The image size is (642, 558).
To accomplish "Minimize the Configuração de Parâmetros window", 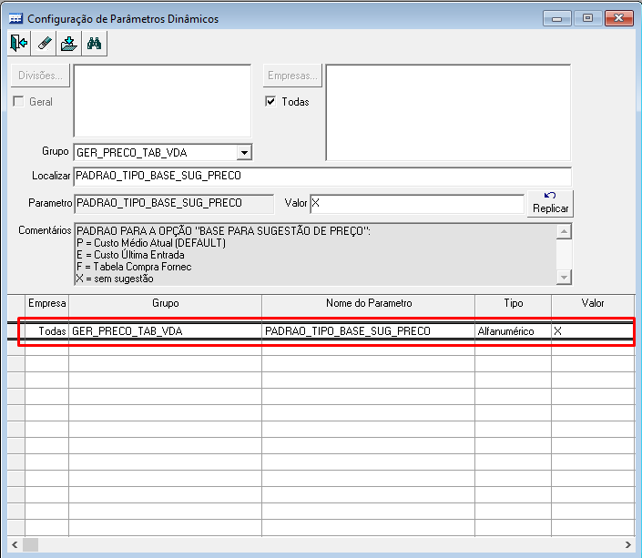I will click(556, 18).
